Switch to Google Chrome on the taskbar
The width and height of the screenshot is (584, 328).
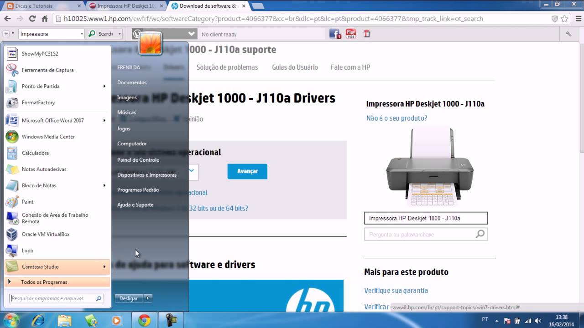[x=144, y=320]
